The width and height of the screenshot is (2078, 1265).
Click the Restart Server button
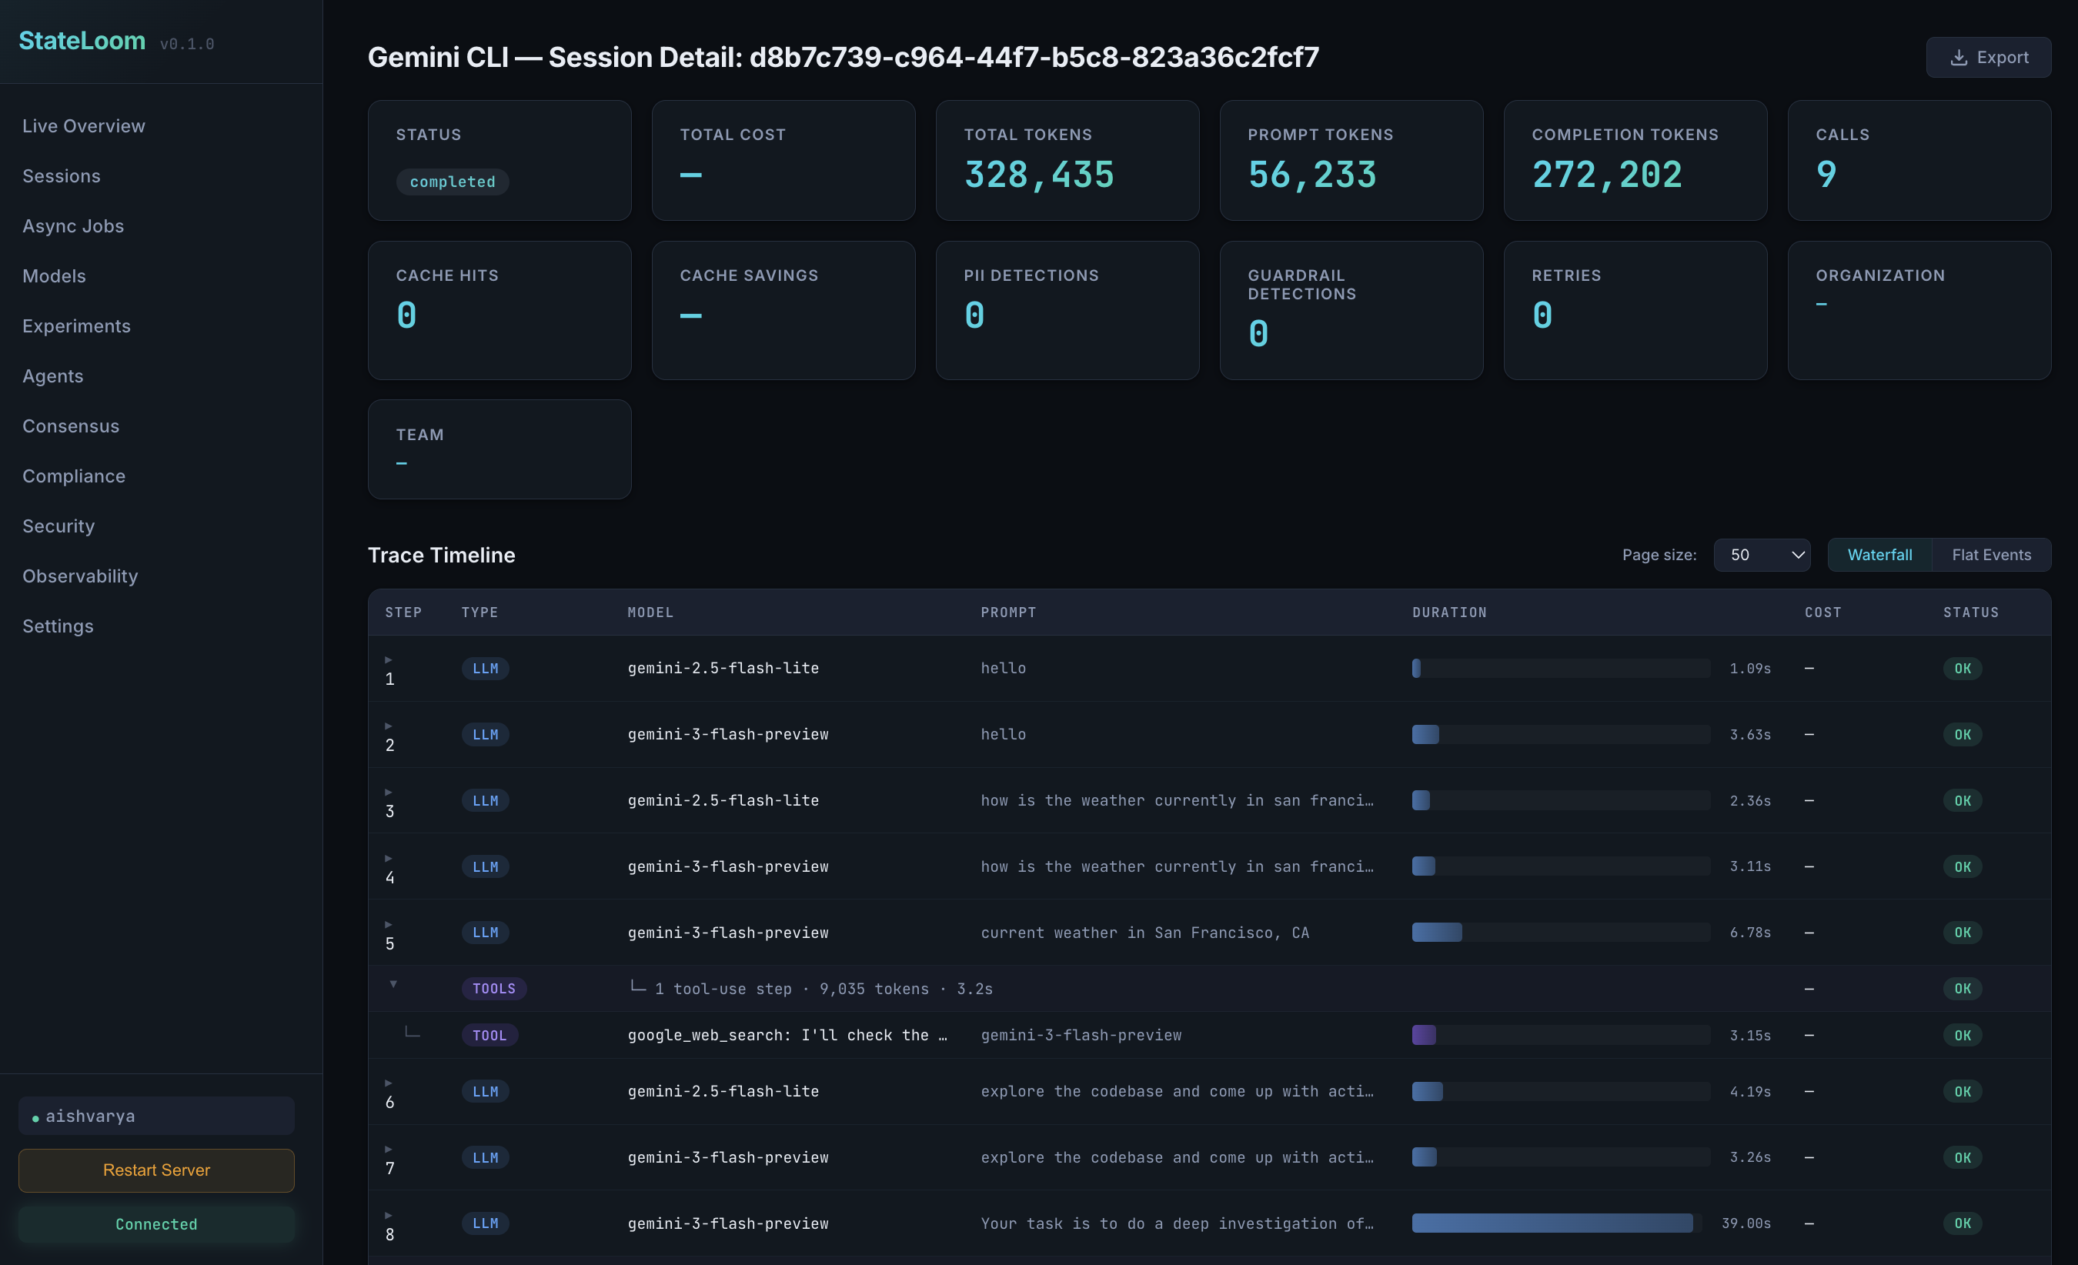155,1170
